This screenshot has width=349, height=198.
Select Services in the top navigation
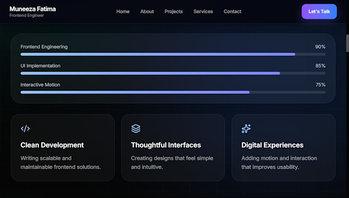coord(203,12)
